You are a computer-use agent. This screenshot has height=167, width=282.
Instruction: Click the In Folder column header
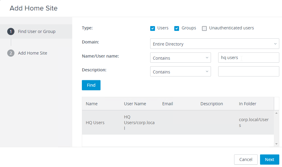click(247, 104)
